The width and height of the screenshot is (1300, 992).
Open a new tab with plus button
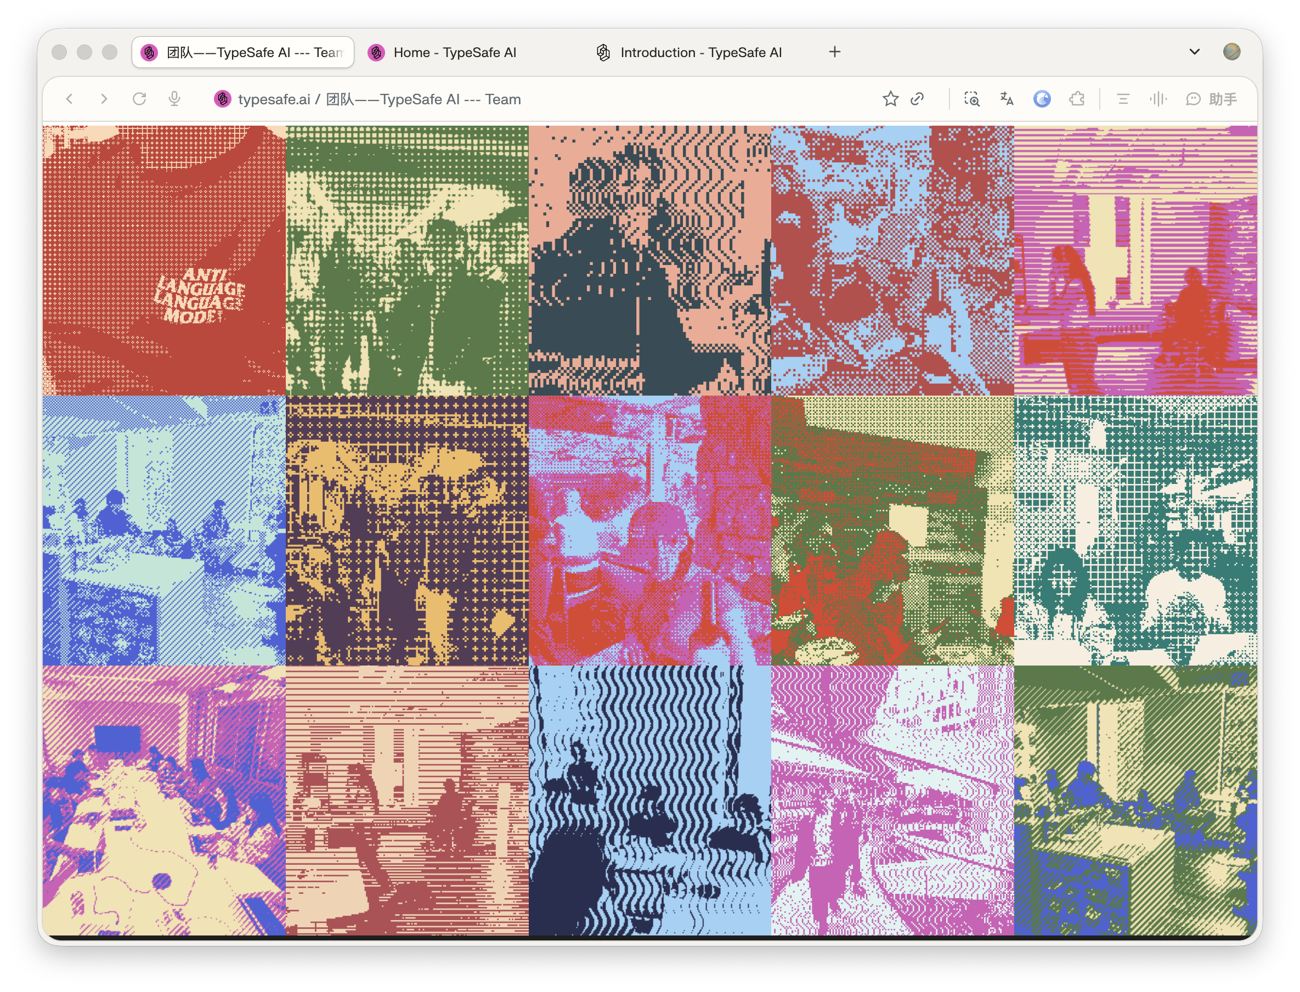pyautogui.click(x=835, y=52)
